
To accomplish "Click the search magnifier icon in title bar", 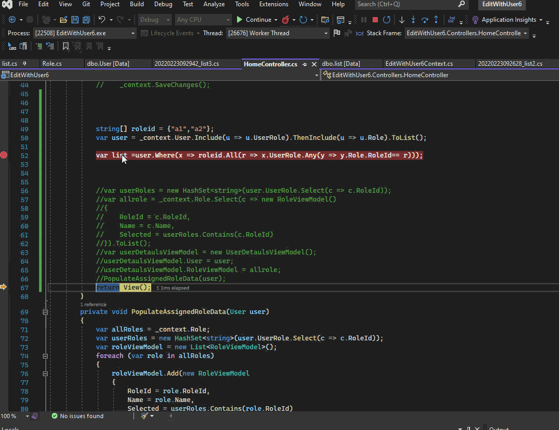I will click(461, 4).
